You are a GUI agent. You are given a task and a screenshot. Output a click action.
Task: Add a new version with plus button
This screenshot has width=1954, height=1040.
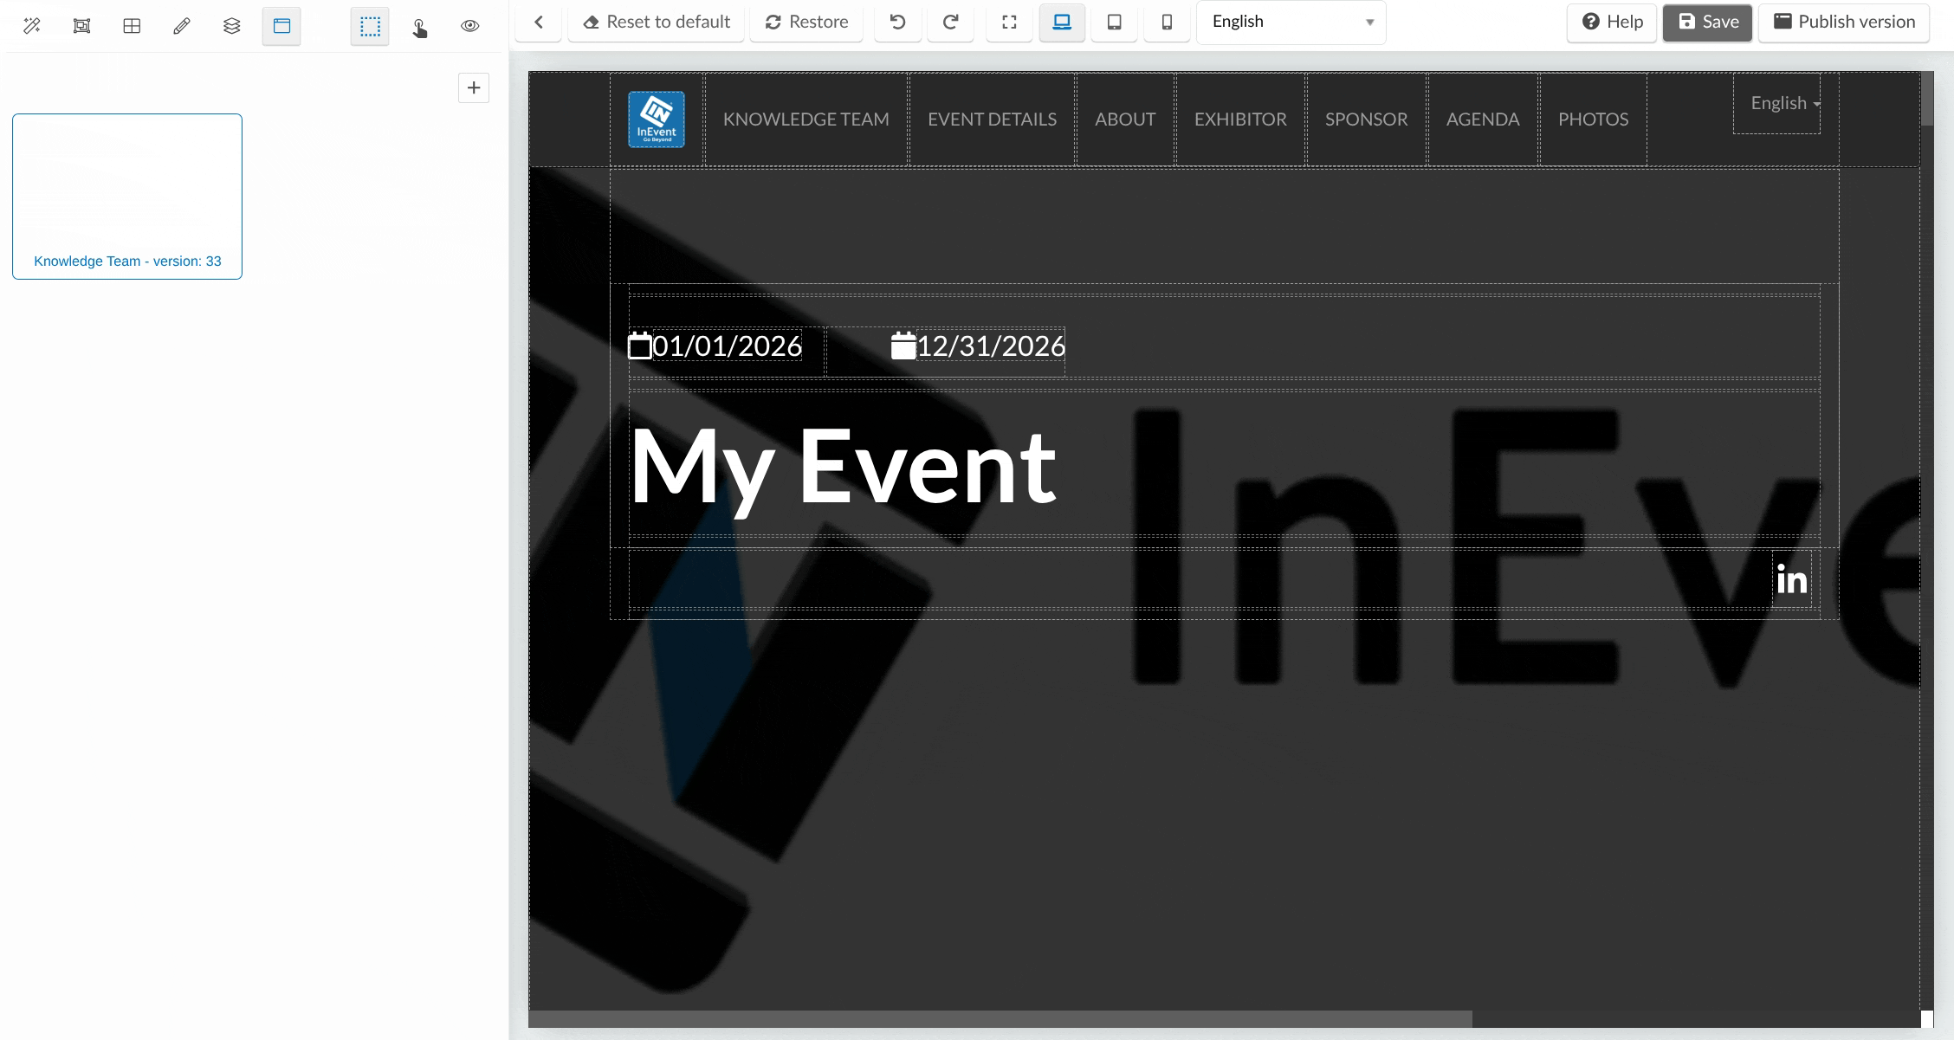point(474,87)
